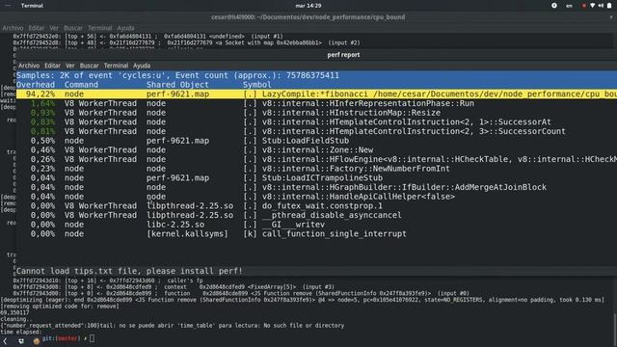Click '[kernel.kallsyms]' shared object cell
617x347 pixels.
click(x=187, y=233)
